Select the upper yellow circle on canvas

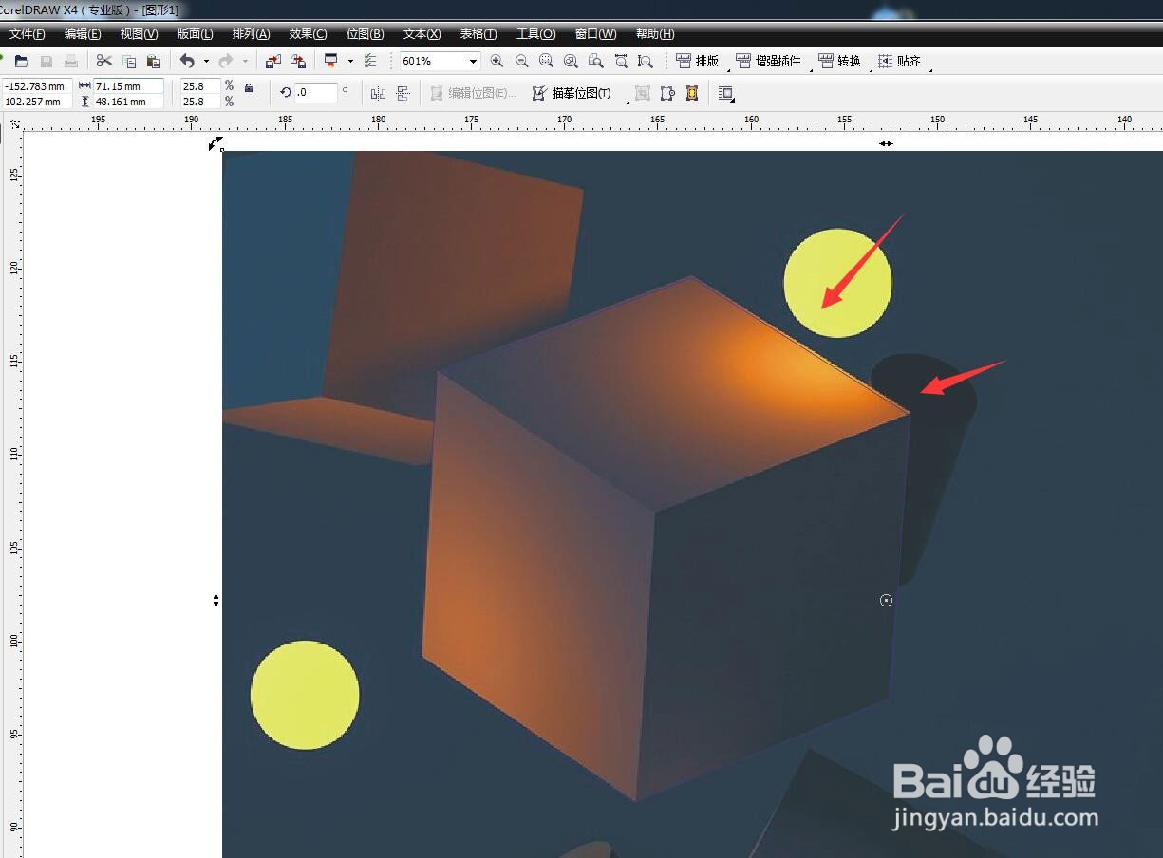click(837, 283)
